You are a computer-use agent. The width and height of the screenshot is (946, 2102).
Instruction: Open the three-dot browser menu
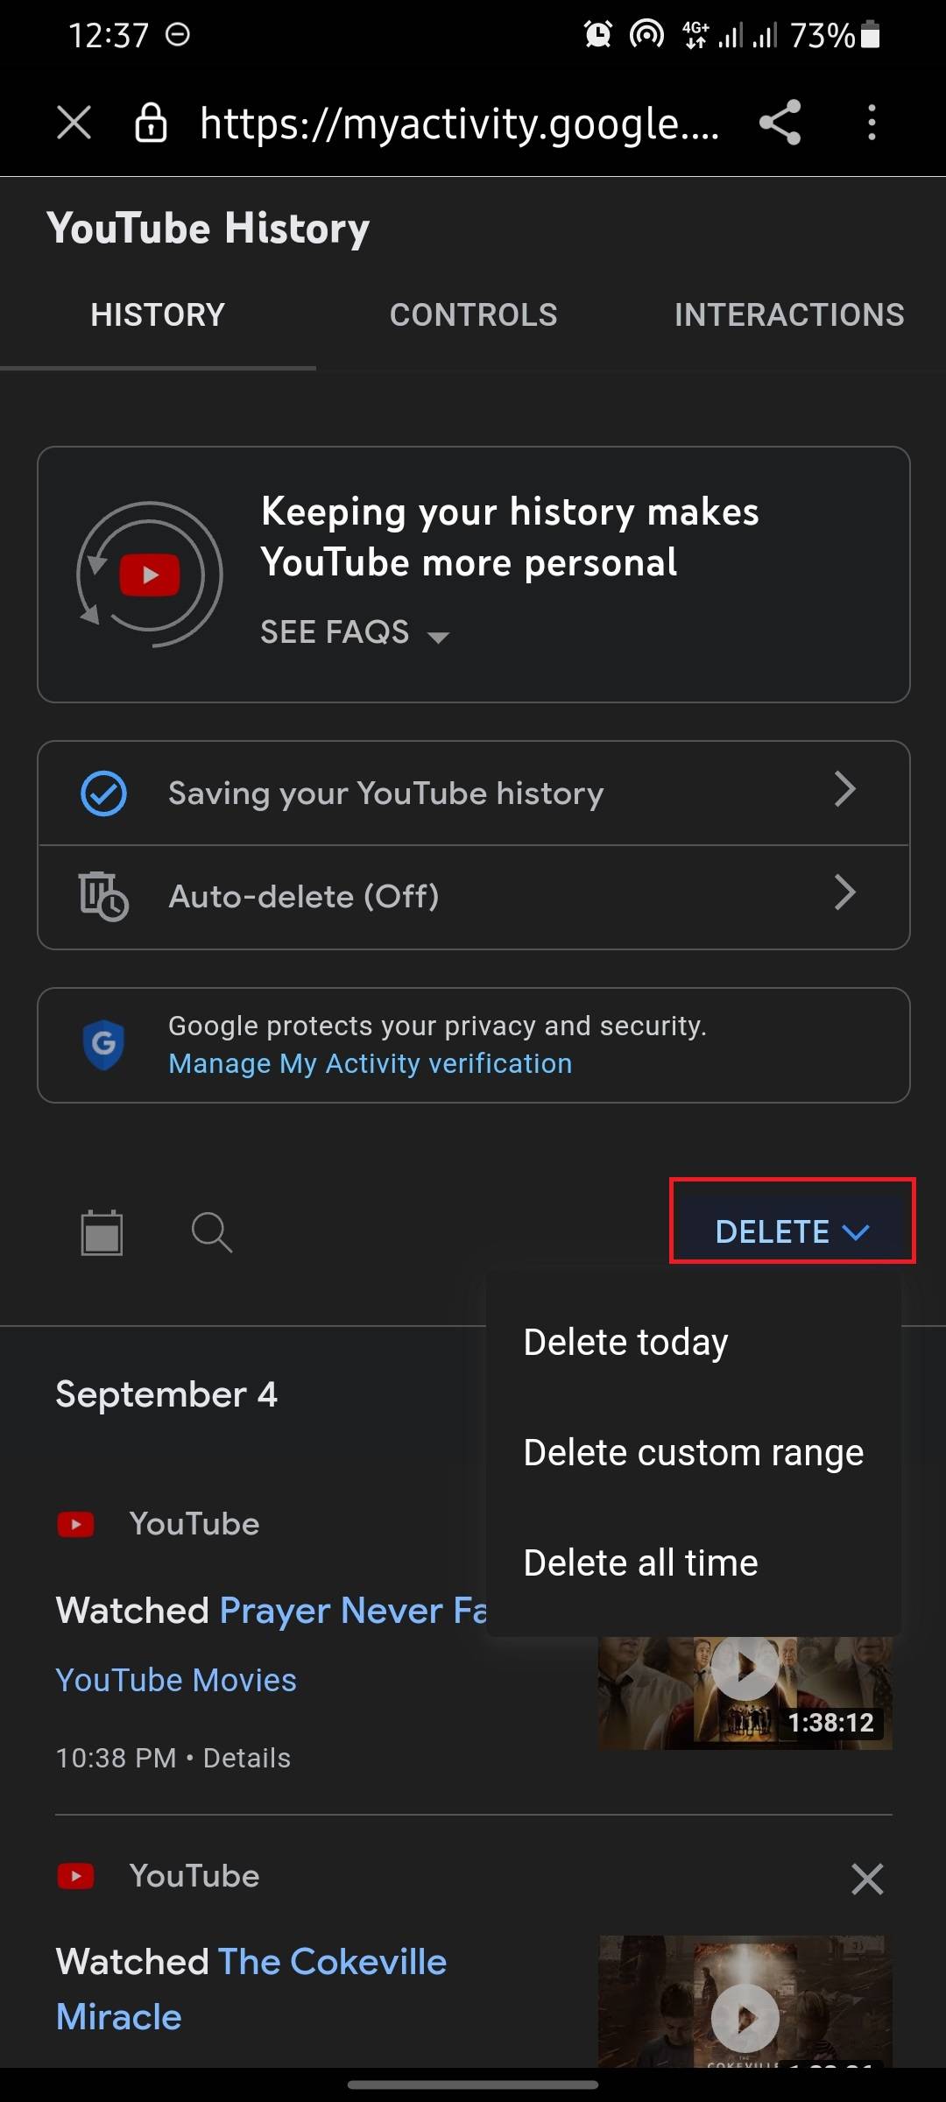coord(871,123)
